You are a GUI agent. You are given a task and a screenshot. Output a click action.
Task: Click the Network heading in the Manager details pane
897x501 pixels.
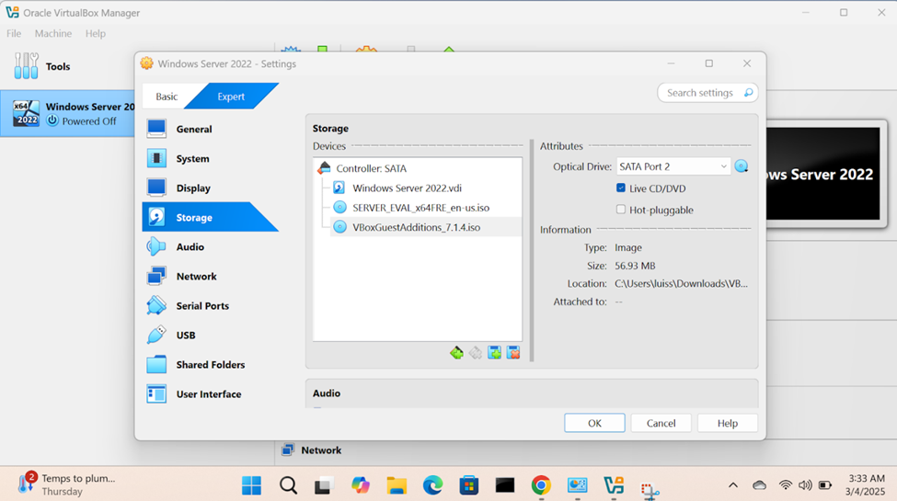tap(321, 450)
